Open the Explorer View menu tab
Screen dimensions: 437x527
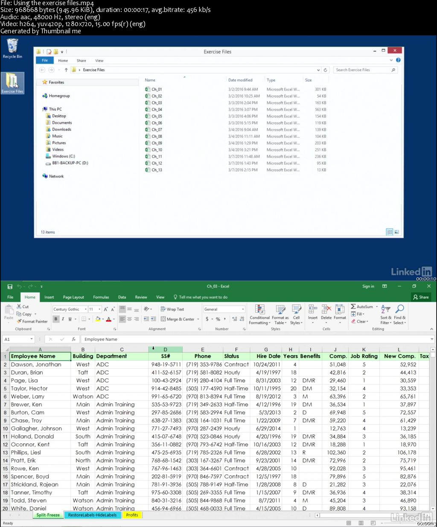[99, 61]
